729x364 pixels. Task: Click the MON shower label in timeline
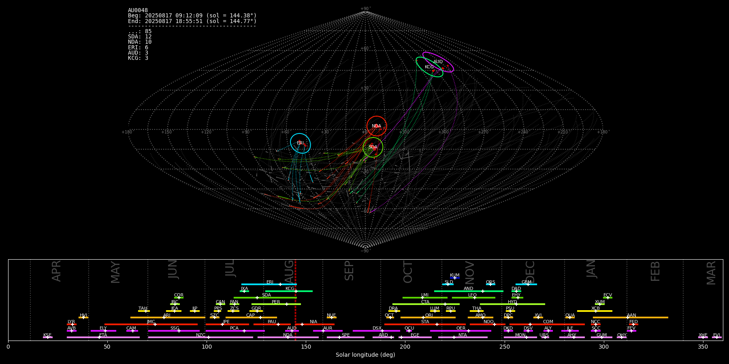(520, 335)
